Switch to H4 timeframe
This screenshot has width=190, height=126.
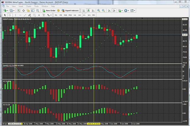coord(79,15)
